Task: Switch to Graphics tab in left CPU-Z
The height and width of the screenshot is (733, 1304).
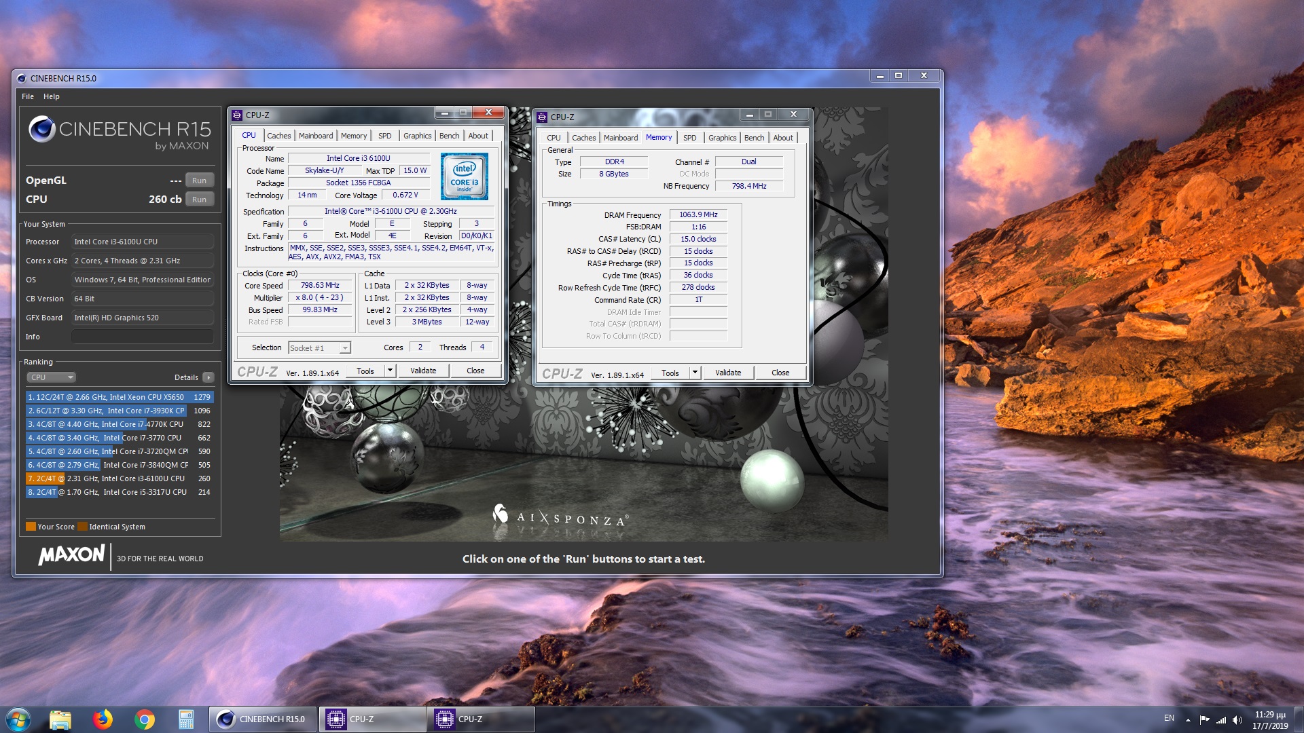Action: pos(417,136)
